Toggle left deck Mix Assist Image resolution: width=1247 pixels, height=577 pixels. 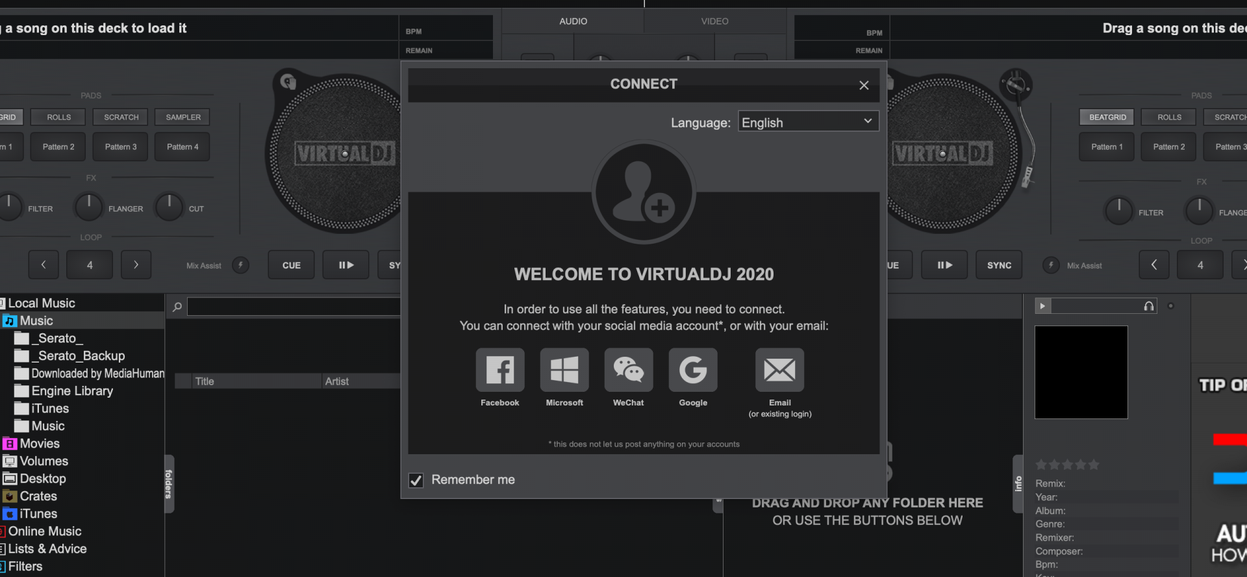pyautogui.click(x=240, y=265)
